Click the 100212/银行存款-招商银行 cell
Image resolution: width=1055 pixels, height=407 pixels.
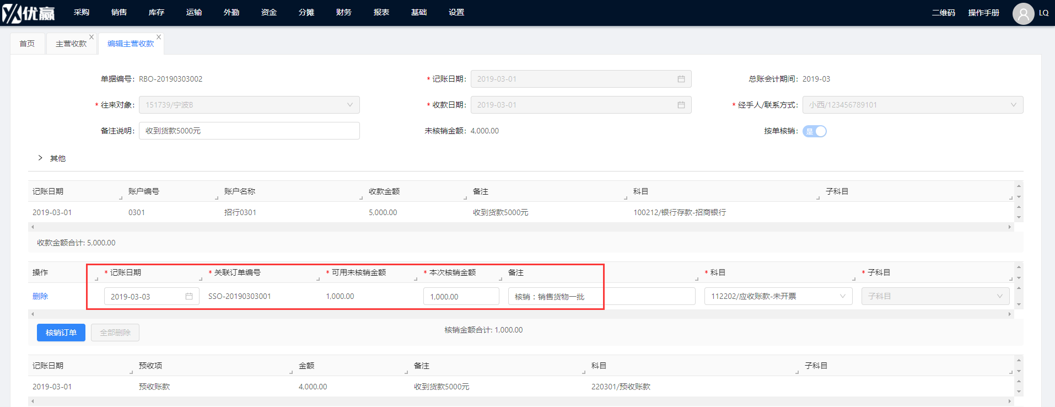(x=680, y=212)
